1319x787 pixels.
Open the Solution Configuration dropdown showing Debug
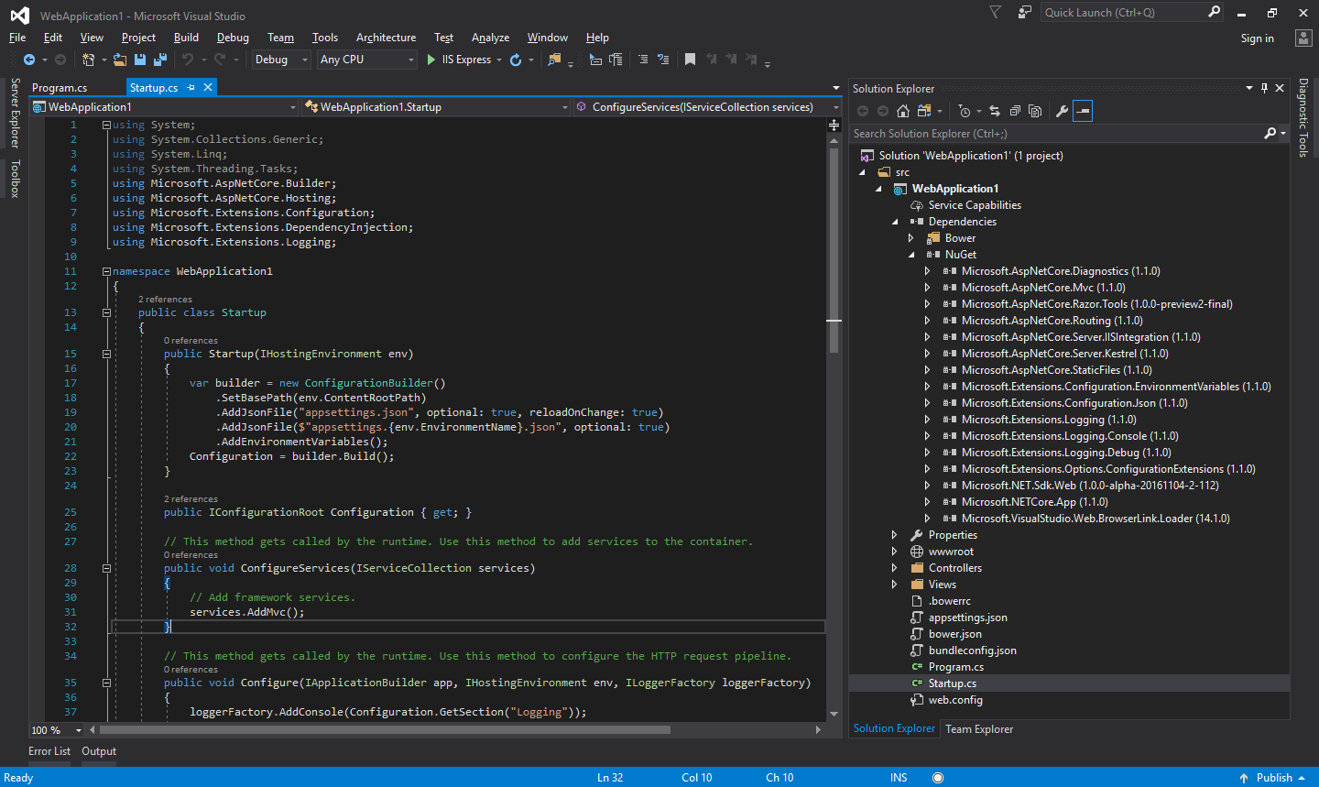tap(278, 59)
